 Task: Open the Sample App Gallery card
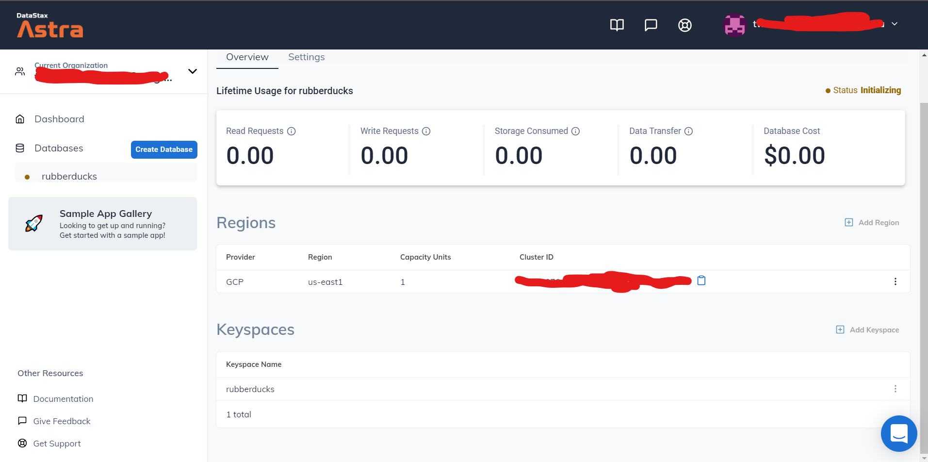[102, 224]
